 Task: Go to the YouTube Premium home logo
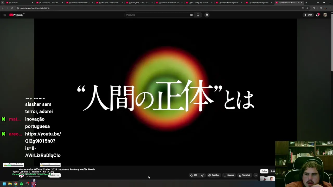pyautogui.click(x=16, y=15)
